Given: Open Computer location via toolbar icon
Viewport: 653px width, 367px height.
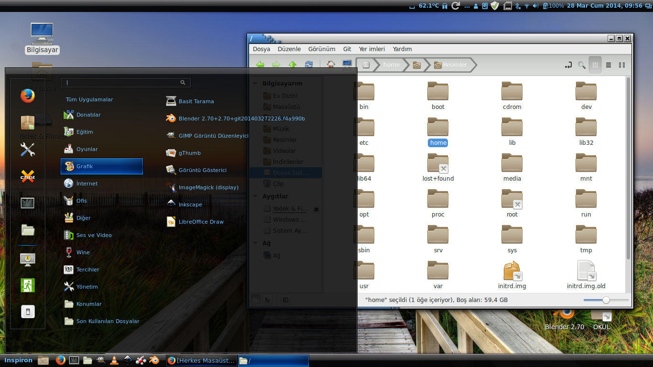Looking at the screenshot, I should point(347,65).
